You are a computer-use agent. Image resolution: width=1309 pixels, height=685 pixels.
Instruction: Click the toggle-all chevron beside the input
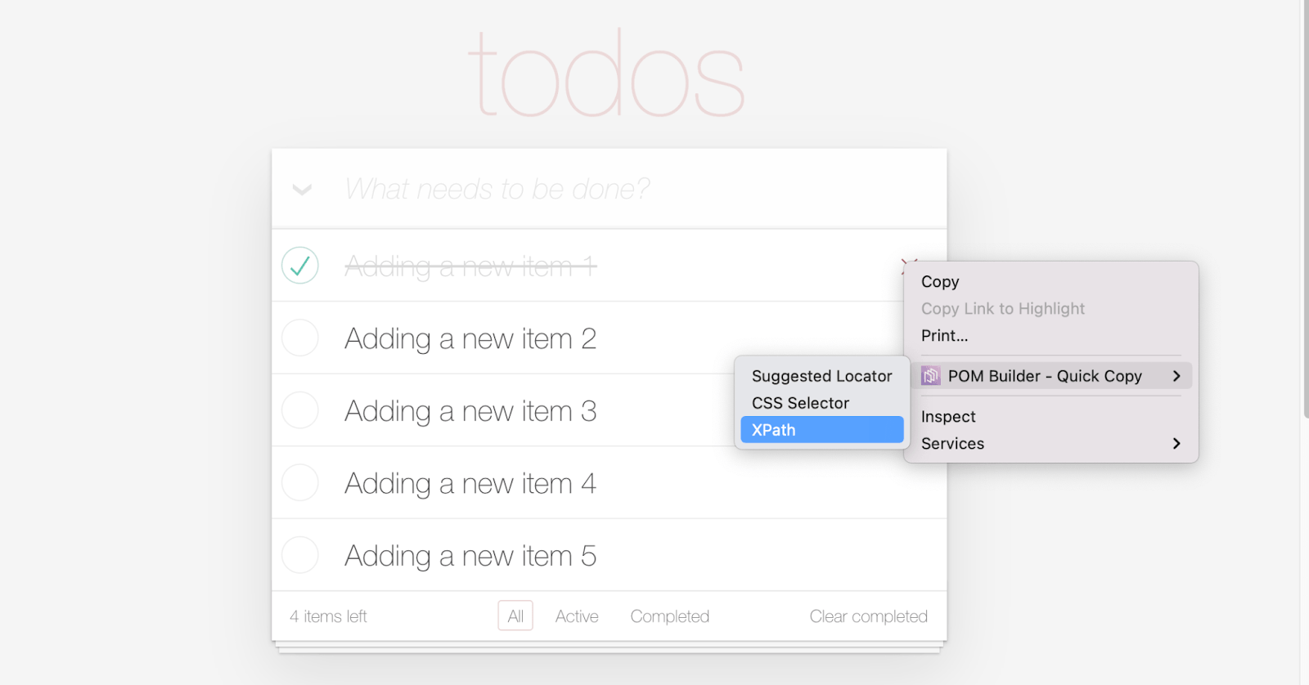[x=302, y=190]
